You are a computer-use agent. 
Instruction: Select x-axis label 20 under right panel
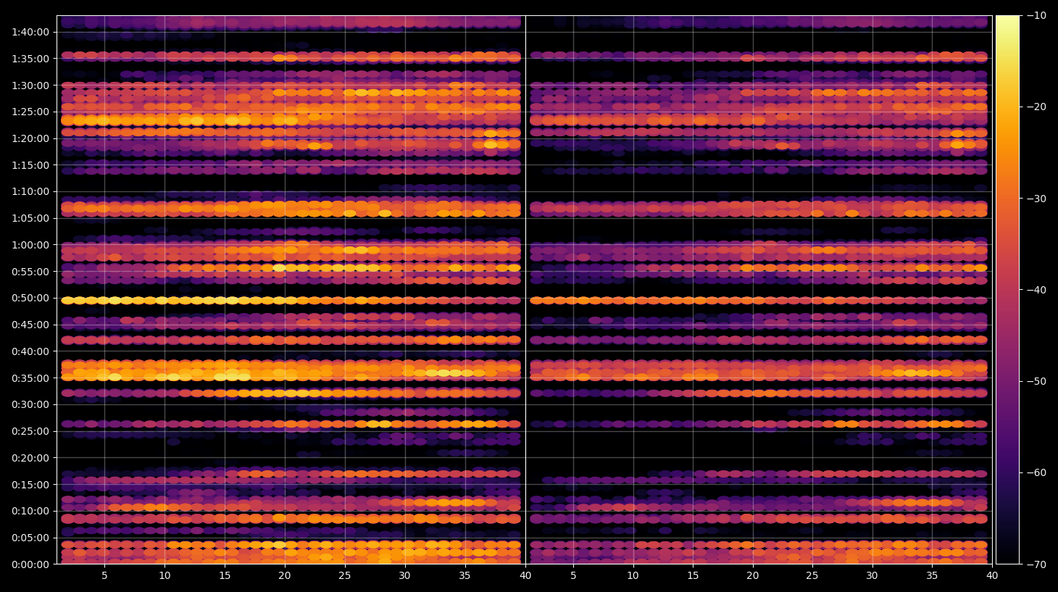pos(753,576)
